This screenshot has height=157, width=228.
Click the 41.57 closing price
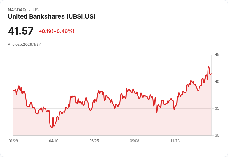click(x=21, y=31)
